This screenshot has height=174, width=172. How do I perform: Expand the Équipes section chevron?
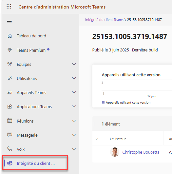click(74, 64)
